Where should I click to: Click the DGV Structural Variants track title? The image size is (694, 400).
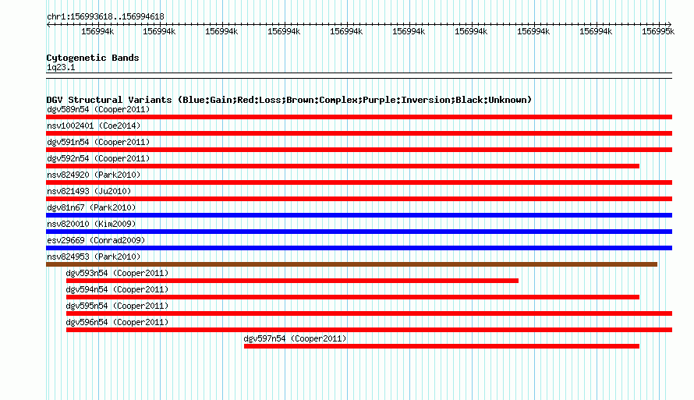289,100
